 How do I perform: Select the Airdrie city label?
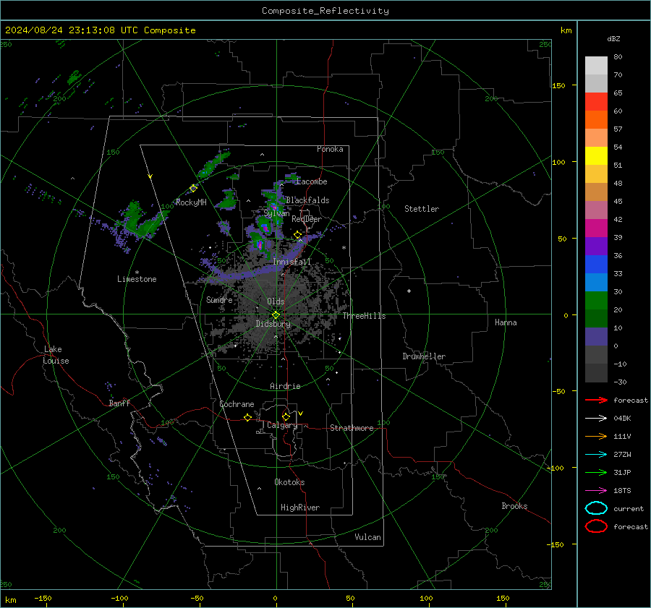285,386
